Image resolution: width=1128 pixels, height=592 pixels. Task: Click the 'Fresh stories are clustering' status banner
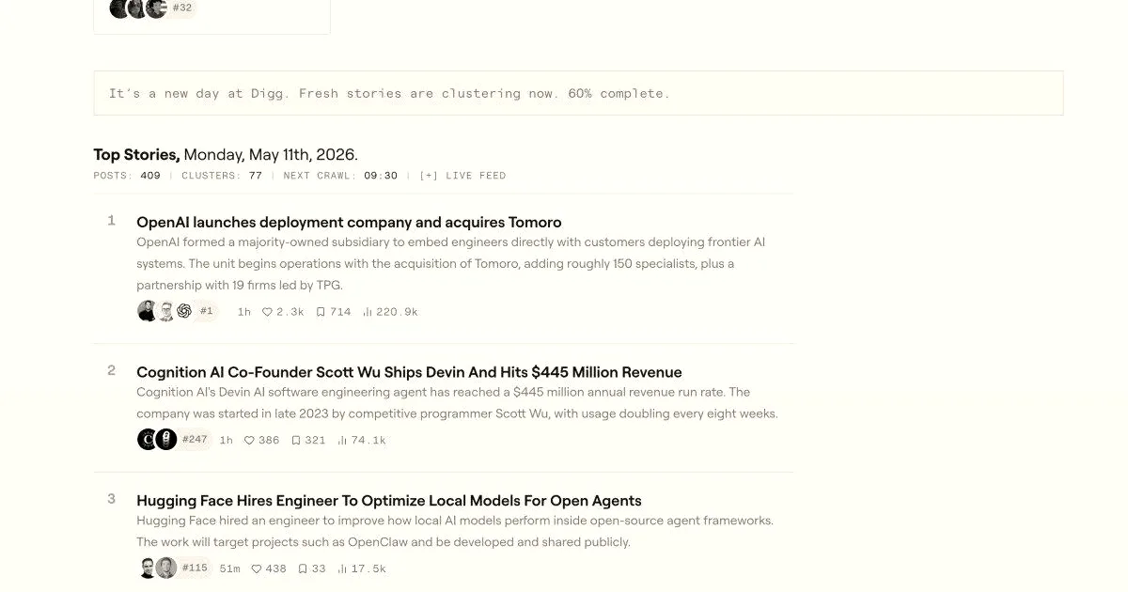(x=578, y=93)
